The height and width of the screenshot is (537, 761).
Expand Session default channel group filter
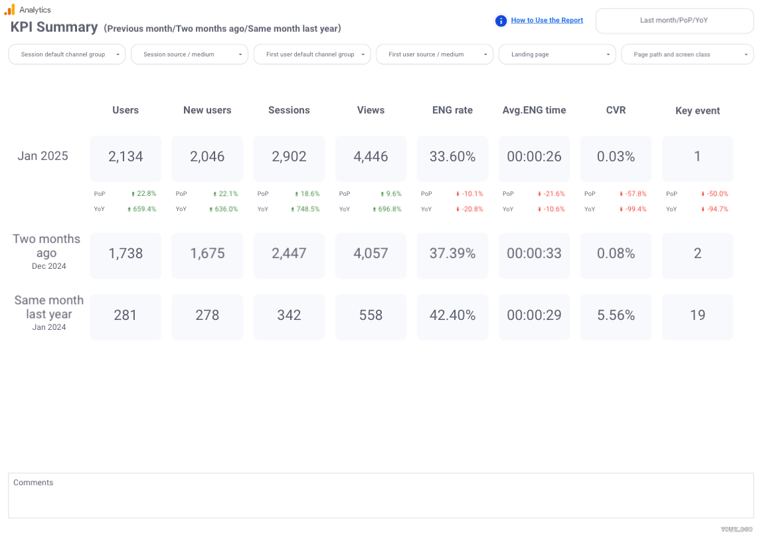click(x=66, y=54)
